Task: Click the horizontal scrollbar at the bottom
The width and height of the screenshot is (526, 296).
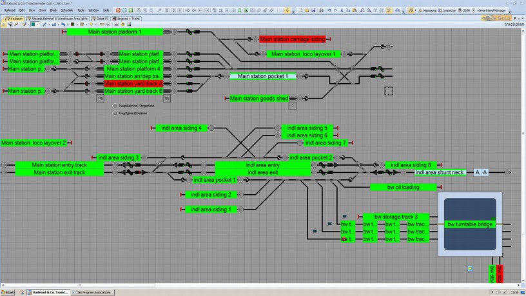Action: coord(79,285)
